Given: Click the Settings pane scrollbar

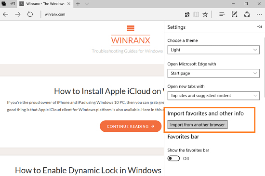Looking at the screenshot, I should (264, 67).
